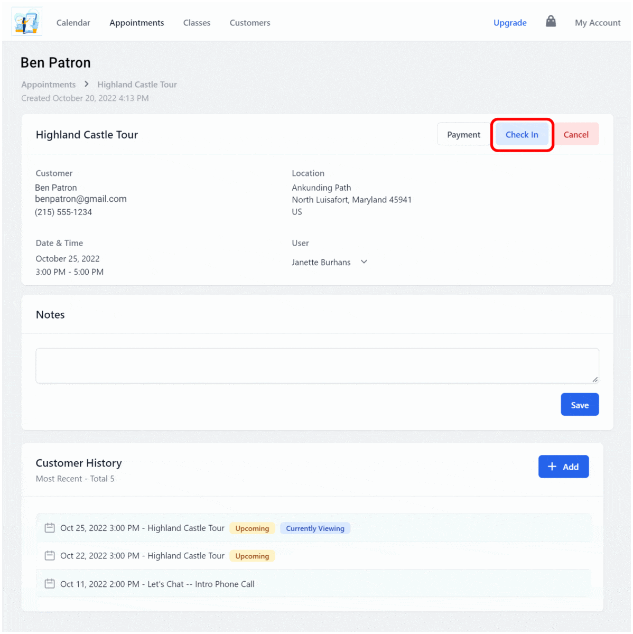633x634 pixels.
Task: Switch to the Classes tab
Action: coord(197,23)
